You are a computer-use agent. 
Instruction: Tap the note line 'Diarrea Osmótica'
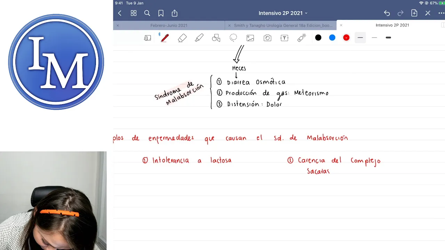coord(256,82)
